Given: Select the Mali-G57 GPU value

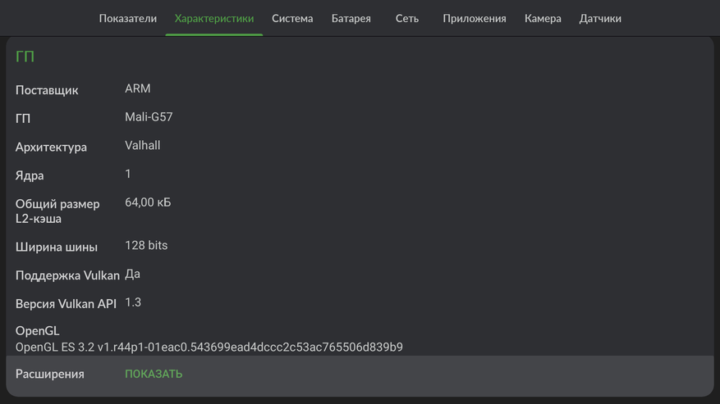Looking at the screenshot, I should [x=149, y=117].
